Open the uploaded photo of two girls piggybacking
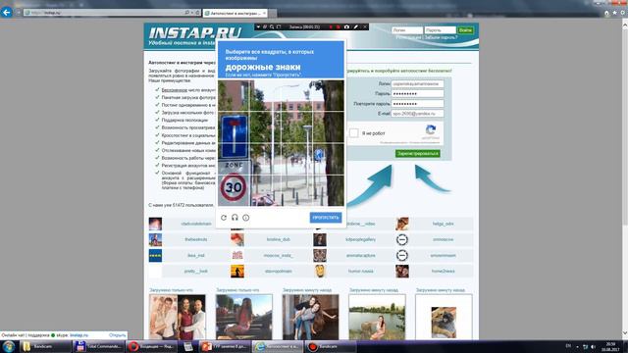 (310, 318)
